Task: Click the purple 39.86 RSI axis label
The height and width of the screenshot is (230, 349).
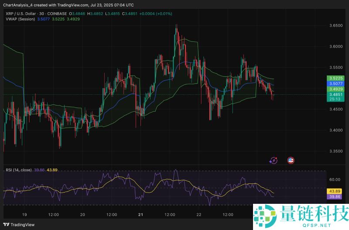Action: [x=336, y=197]
